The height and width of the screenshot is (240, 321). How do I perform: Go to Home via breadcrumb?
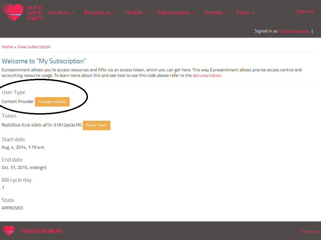pyautogui.click(x=7, y=47)
